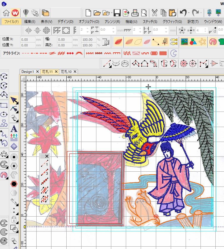The image size is (224, 249).
Task: Select the Rectangle digitizing tool
Action: [4, 105]
